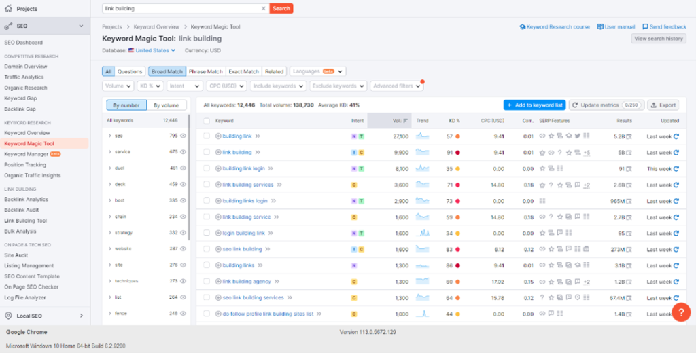This screenshot has width=696, height=353.
Task: Switch groups to By volume
Action: 167,105
